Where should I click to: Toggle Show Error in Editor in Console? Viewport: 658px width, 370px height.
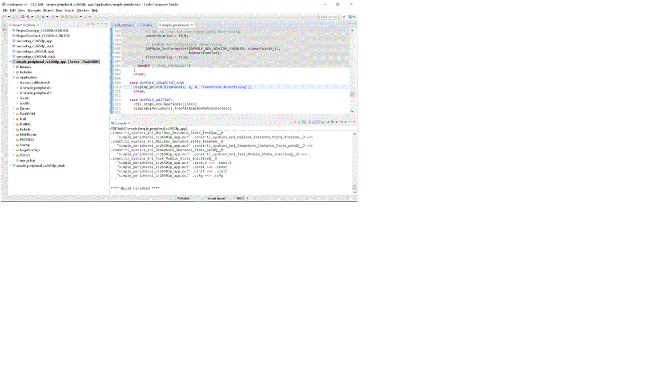point(304,122)
